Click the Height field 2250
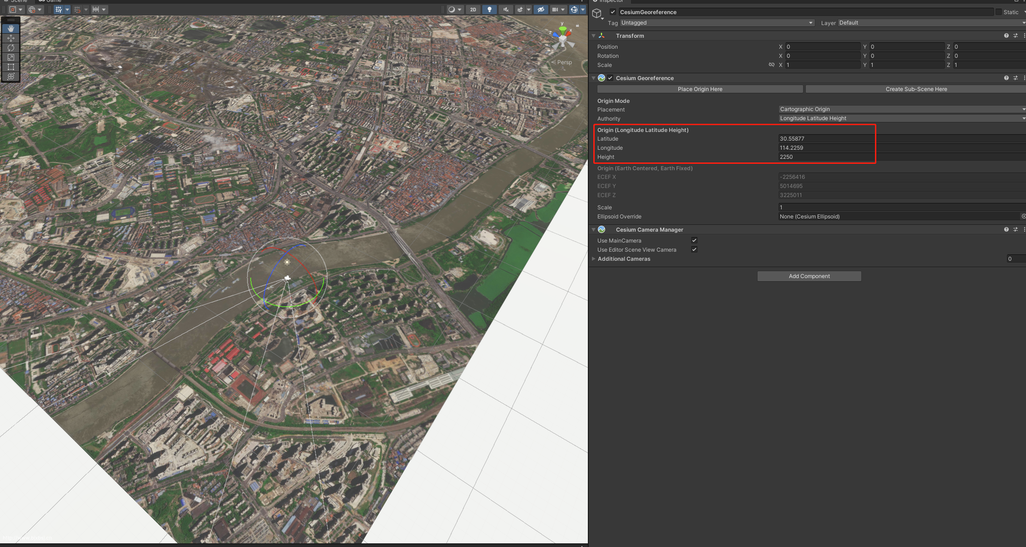This screenshot has width=1026, height=547. tap(902, 157)
